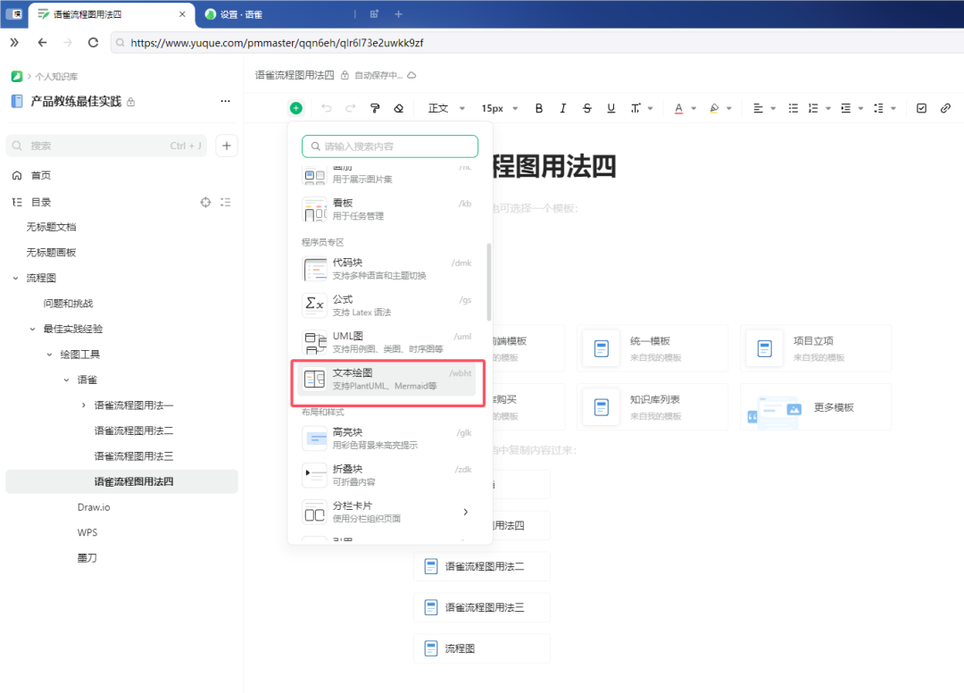
Task: Apply the font color A button
Action: point(678,108)
